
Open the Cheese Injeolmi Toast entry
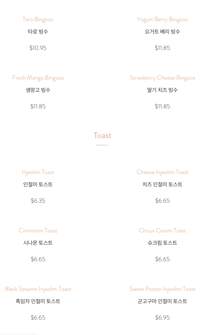(162, 172)
